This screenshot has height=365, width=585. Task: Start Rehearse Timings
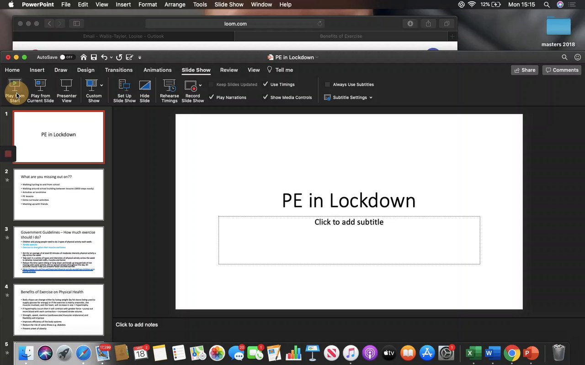(x=169, y=91)
